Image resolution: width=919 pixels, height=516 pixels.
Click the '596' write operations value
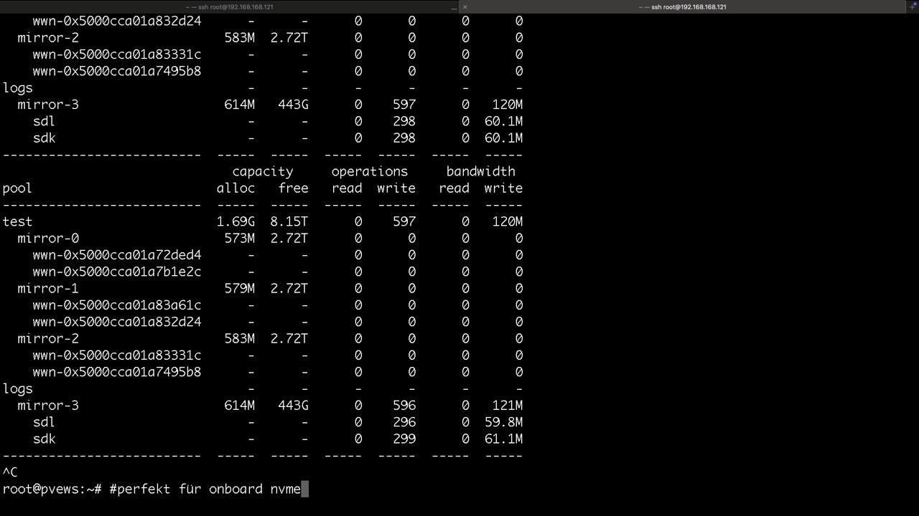tap(404, 406)
